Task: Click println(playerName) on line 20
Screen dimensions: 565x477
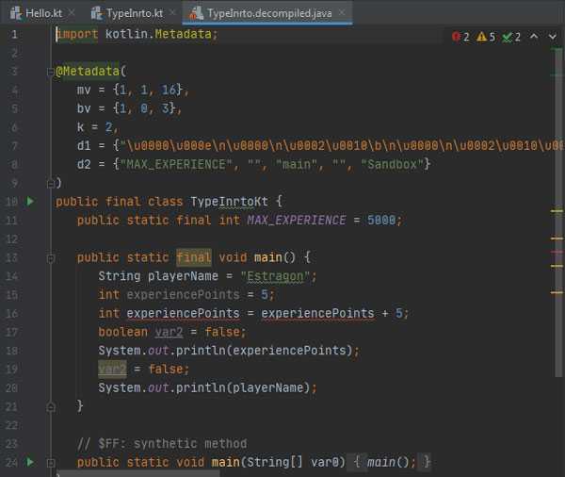Action: [243, 387]
